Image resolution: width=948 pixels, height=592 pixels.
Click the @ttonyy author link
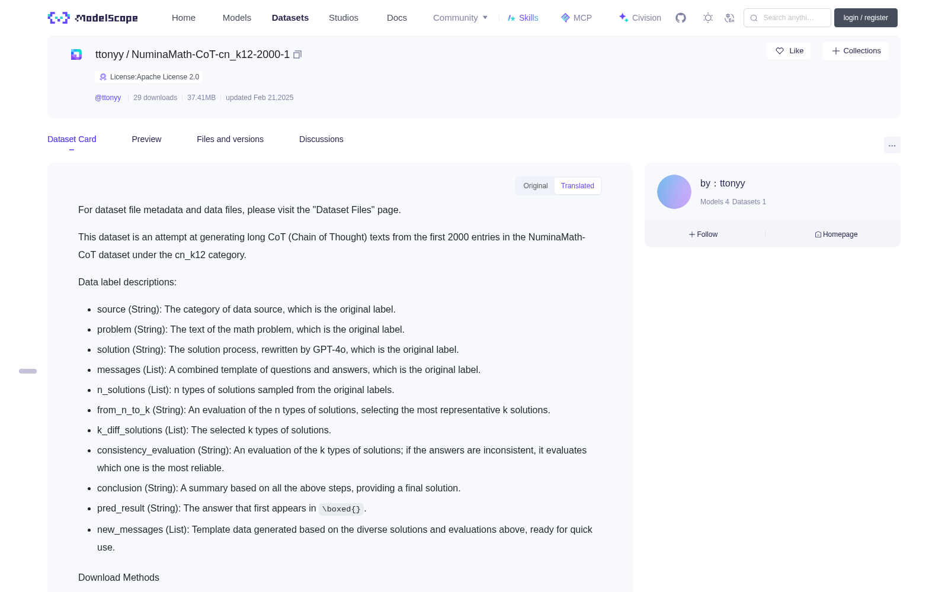[x=108, y=98]
